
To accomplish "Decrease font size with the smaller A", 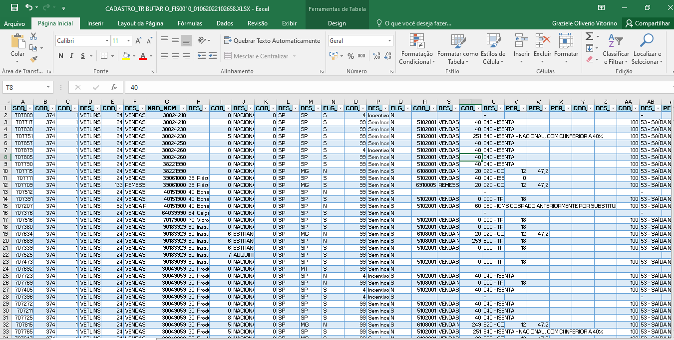I will (x=148, y=40).
